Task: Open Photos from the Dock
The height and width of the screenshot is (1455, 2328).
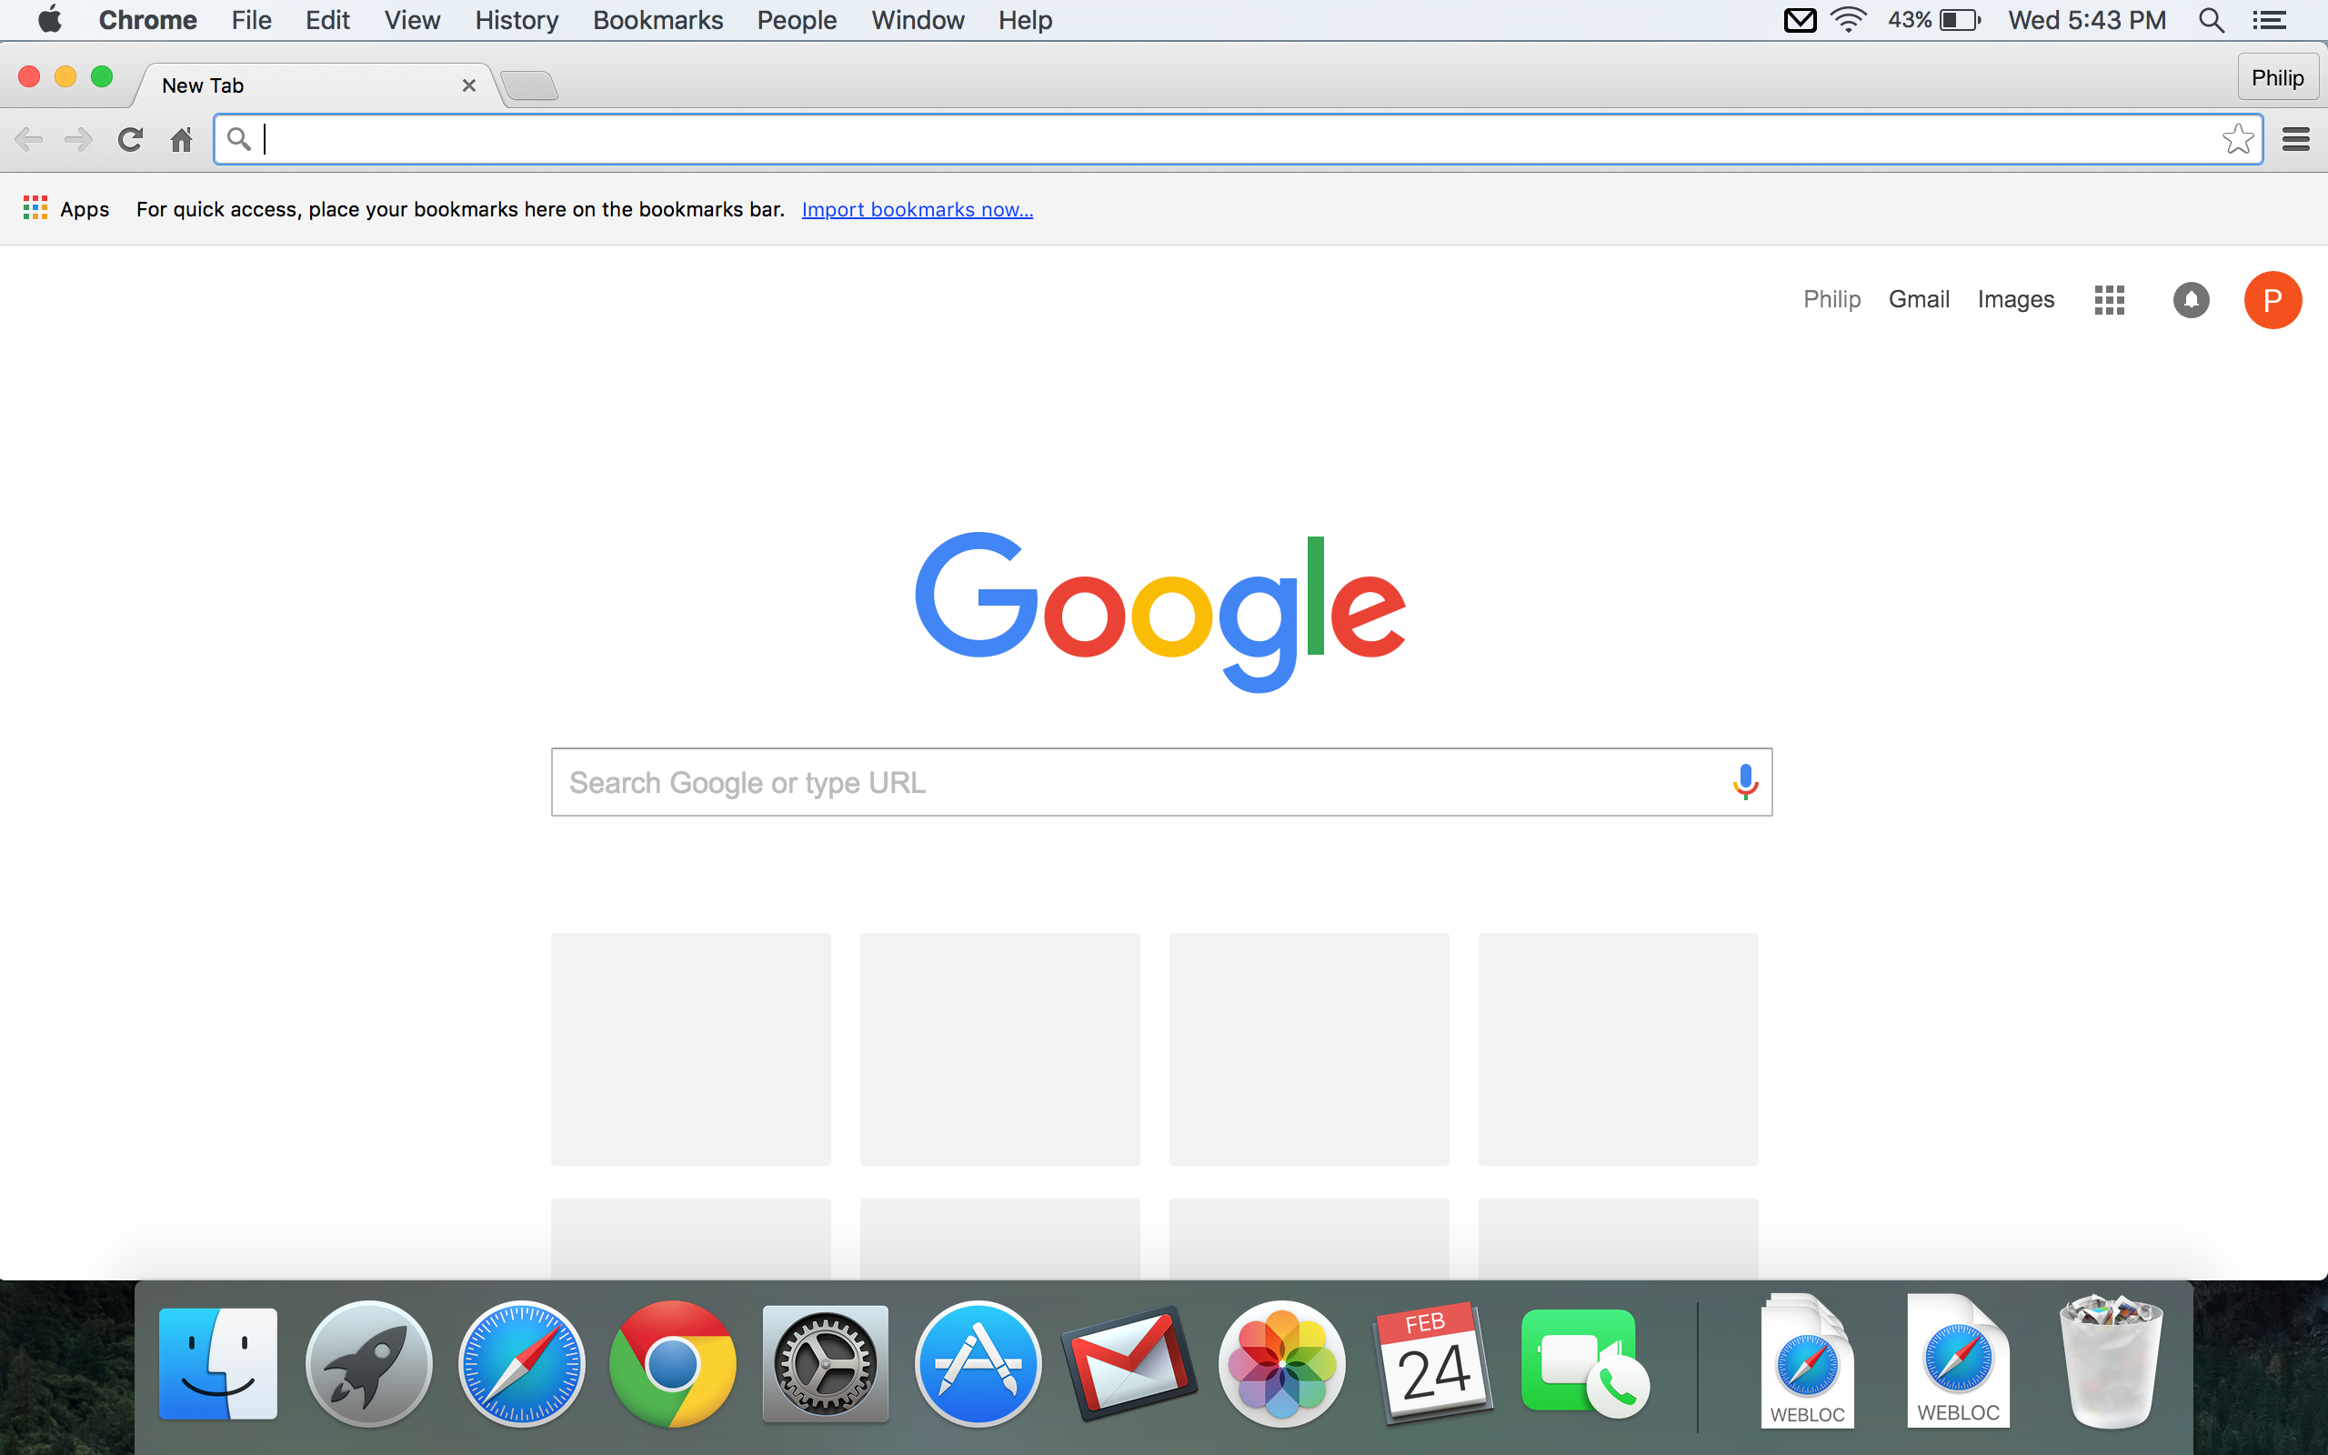Action: 1281,1363
